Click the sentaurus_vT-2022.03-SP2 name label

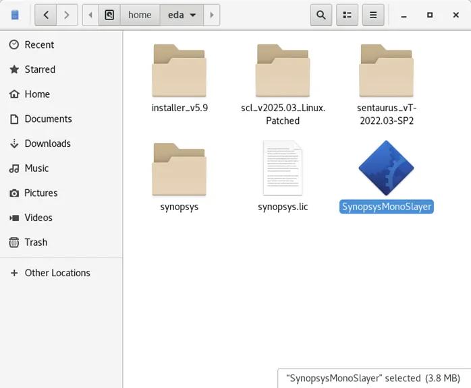coord(387,115)
